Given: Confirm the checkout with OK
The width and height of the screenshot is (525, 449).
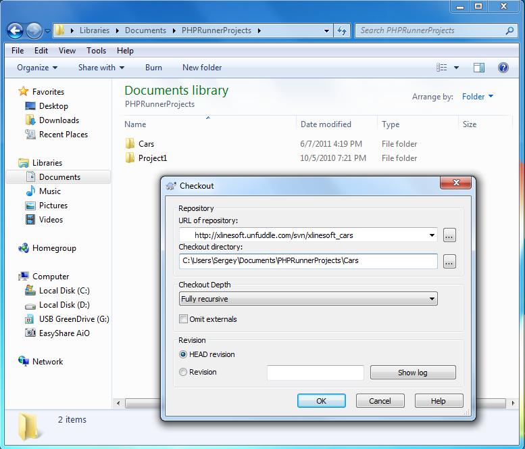Looking at the screenshot, I should click(322, 401).
